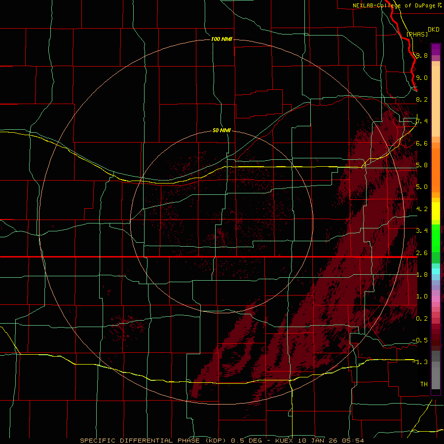Click the 3.4 legend value
Screen dimensions: 444x444
point(422,231)
